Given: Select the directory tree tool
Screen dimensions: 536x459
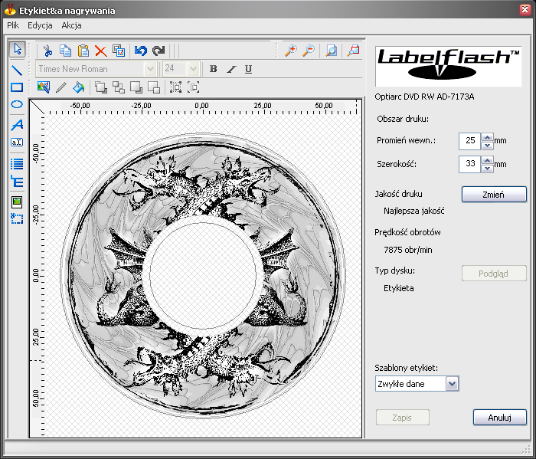Looking at the screenshot, I should click(17, 182).
